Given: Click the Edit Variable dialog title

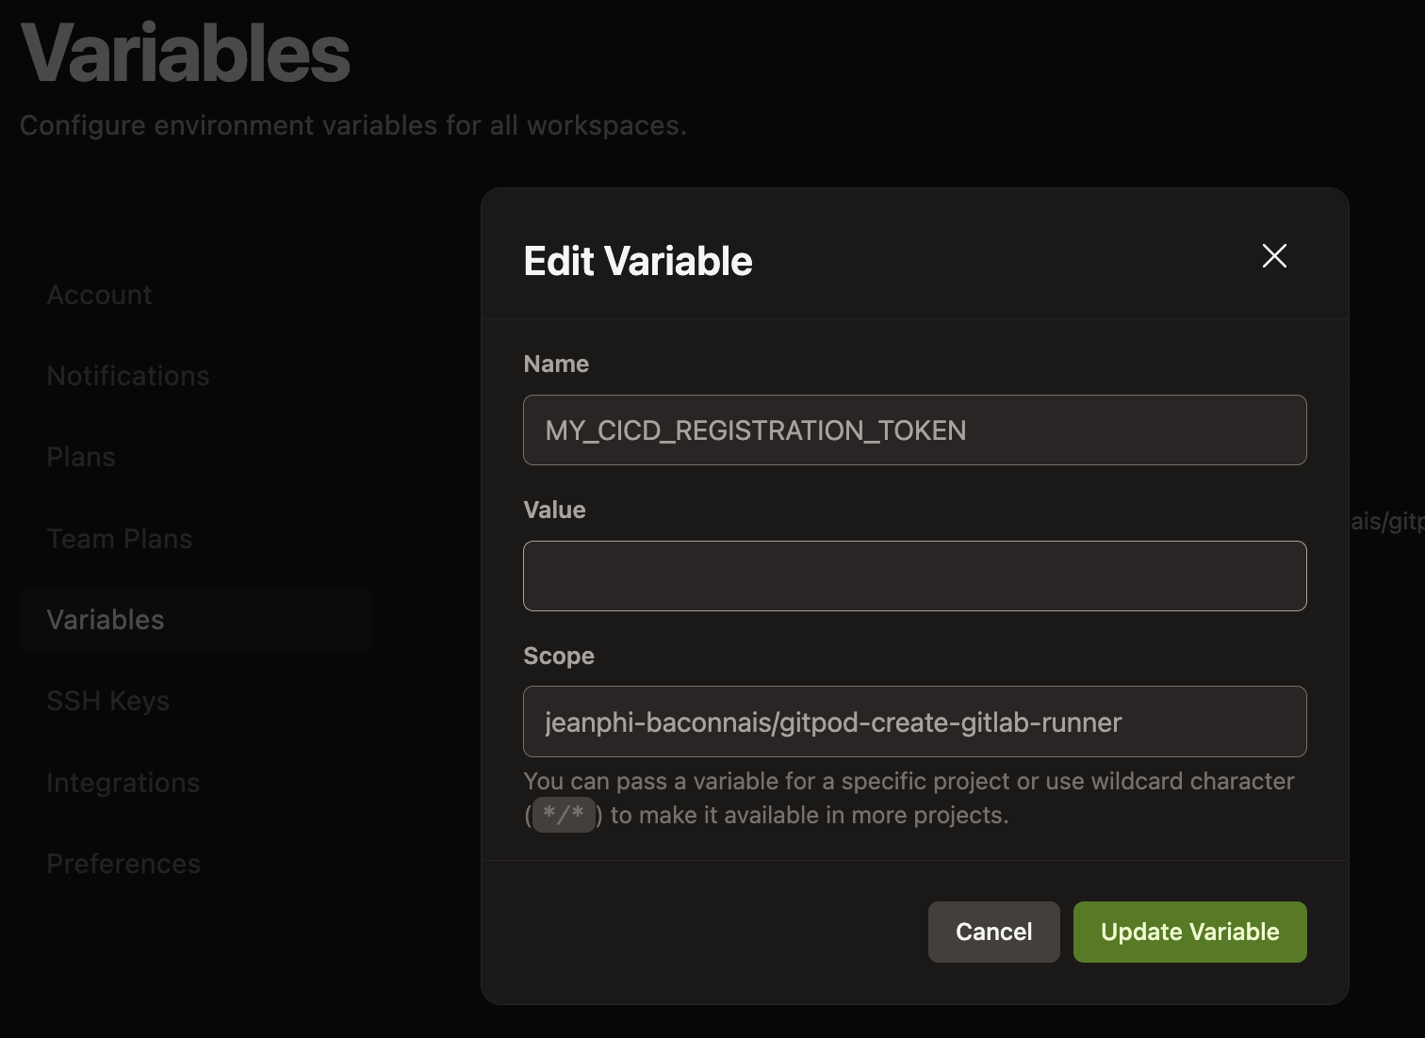Looking at the screenshot, I should [638, 261].
